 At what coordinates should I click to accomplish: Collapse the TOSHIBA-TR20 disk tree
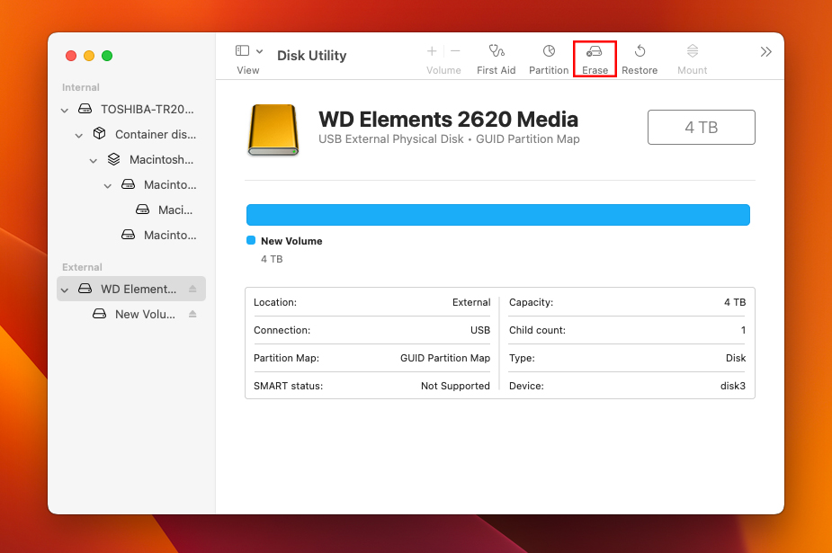[x=65, y=111]
